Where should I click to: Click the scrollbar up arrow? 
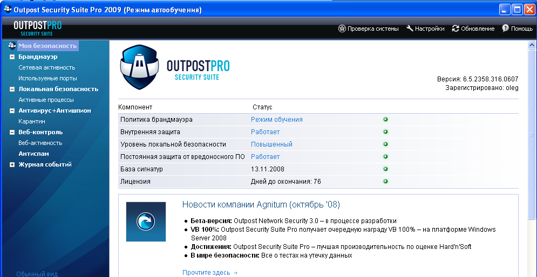[x=532, y=45]
